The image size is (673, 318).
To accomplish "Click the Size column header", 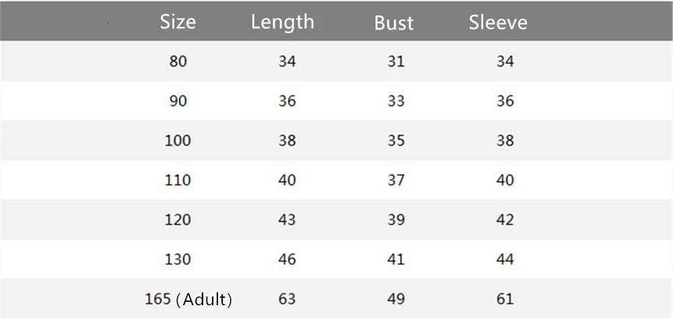I will pos(178,22).
